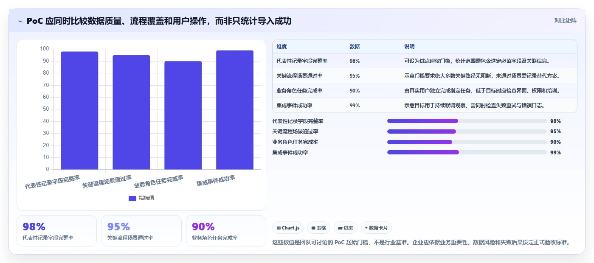The image size is (594, 263).
Task: Click the 关键流程场景通过率 bar in the chart
Action: [x=131, y=112]
